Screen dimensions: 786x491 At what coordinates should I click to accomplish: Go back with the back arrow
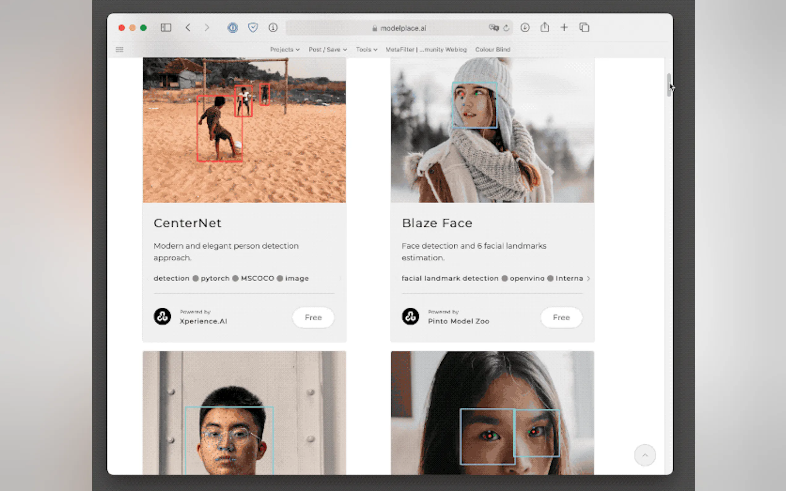[x=188, y=28]
